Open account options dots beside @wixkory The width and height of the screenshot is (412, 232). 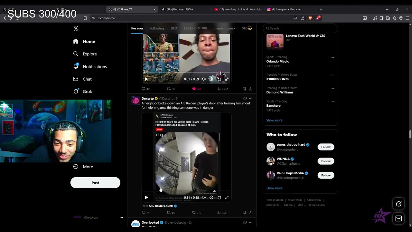point(121,217)
